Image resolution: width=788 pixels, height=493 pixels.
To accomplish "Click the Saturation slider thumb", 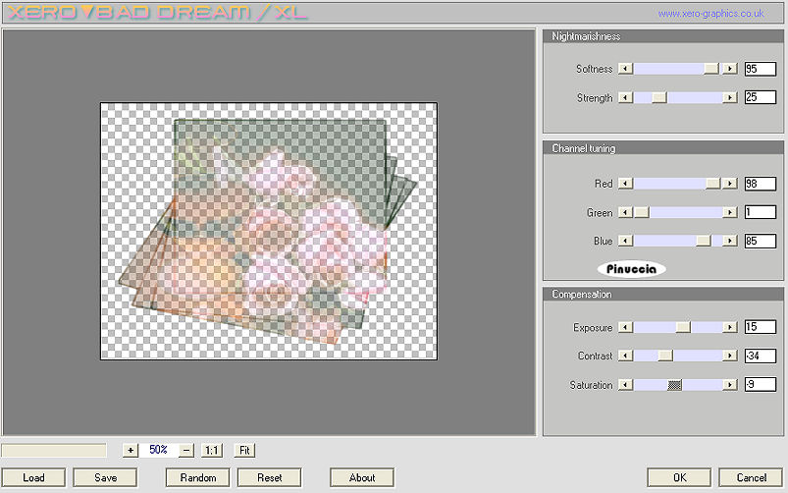I will tap(674, 385).
